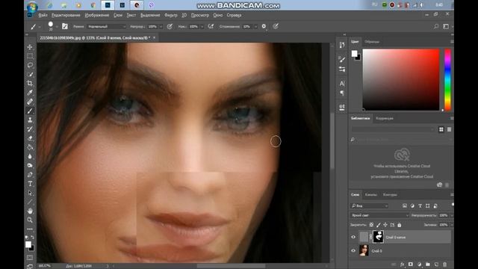The width and height of the screenshot is (478, 269).
Task: Open brush mode dropdown Нормальный
Action: [107, 27]
